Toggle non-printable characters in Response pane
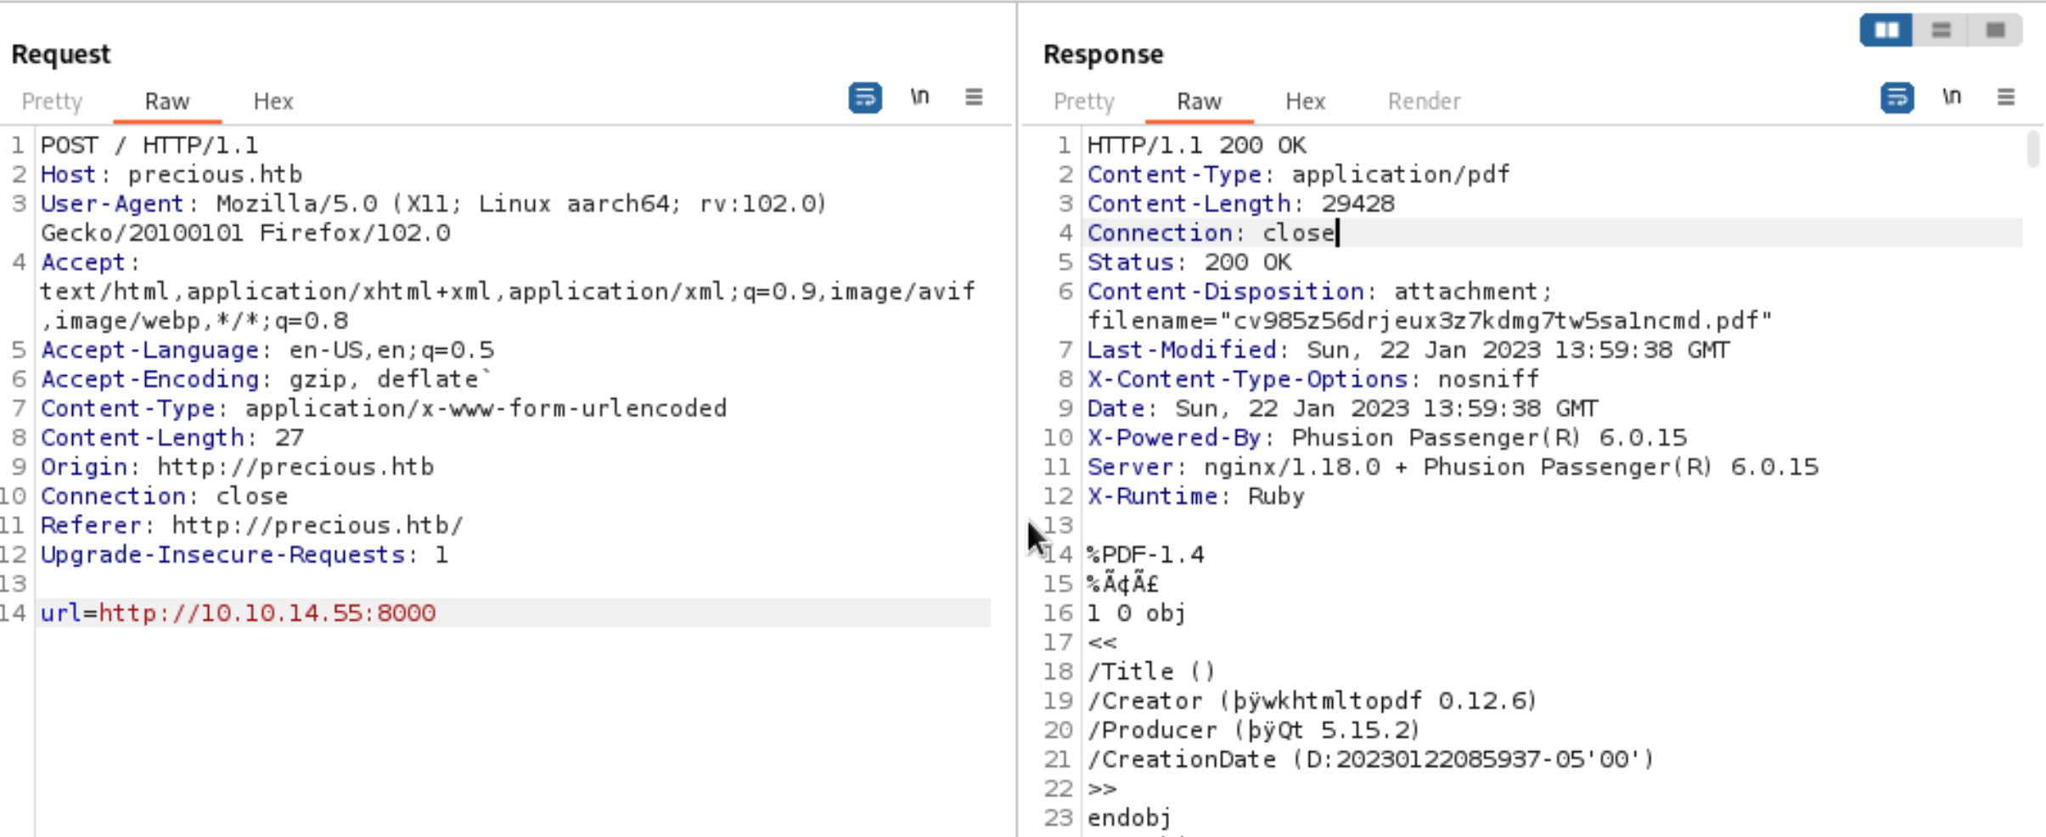Viewport: 2046px width, 837px height. (x=1952, y=97)
